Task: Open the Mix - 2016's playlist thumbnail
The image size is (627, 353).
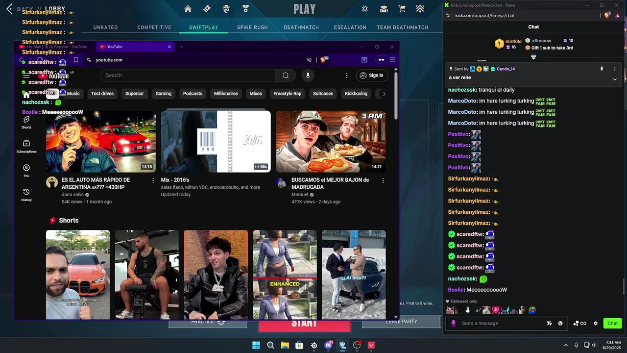Action: (x=216, y=142)
